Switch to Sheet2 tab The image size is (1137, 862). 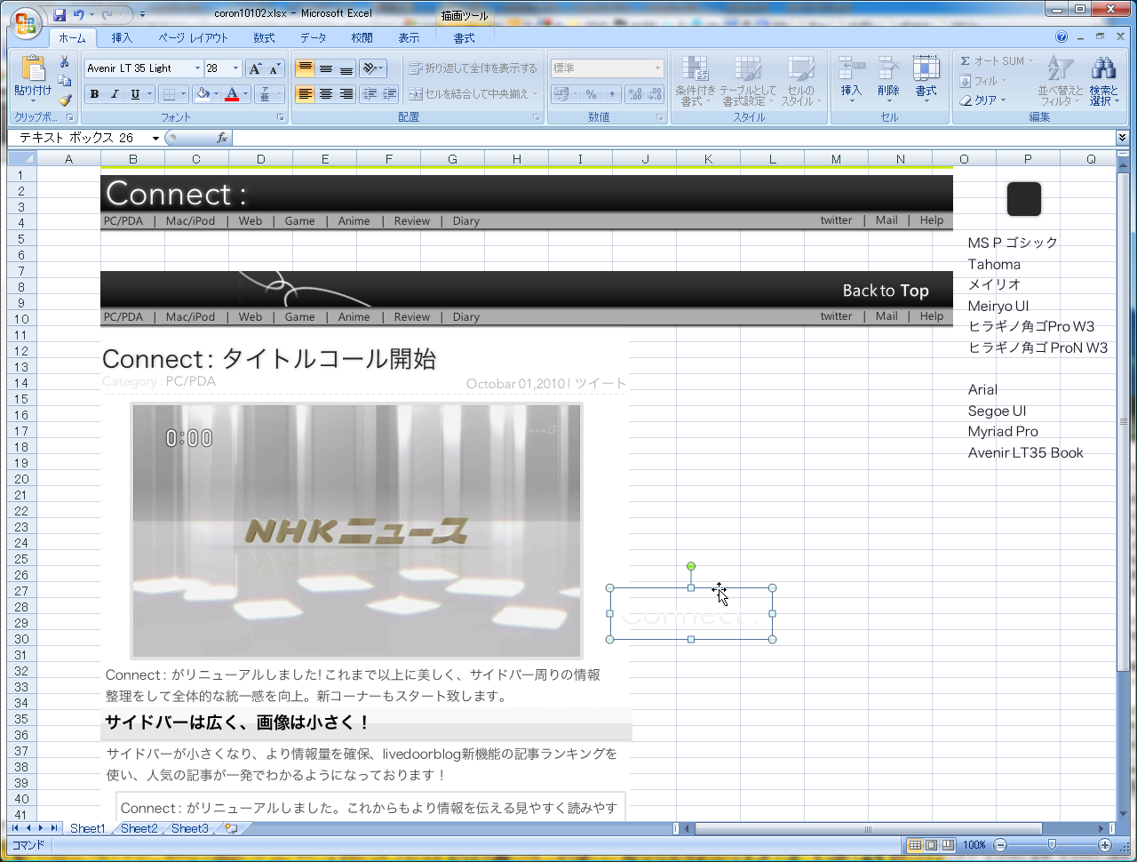click(139, 828)
